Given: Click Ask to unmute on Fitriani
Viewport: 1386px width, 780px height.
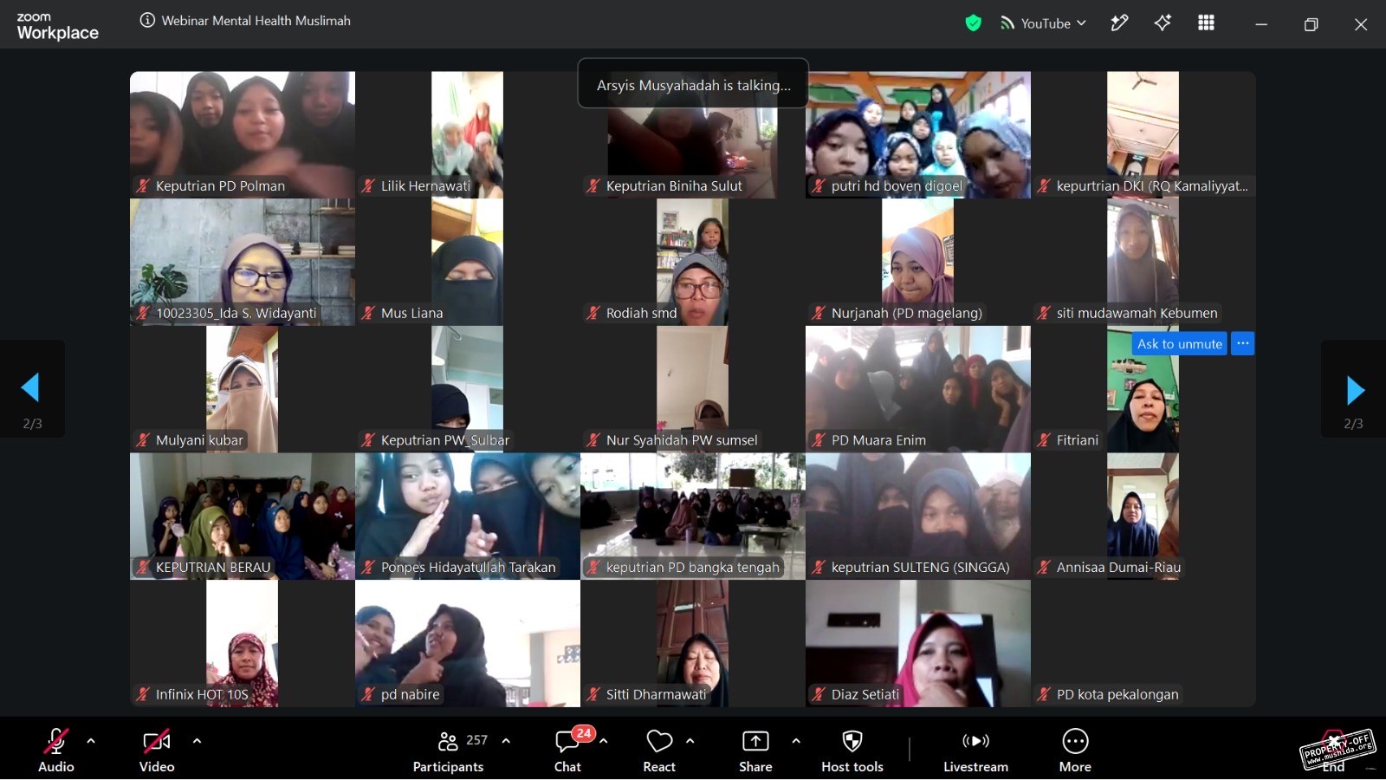Looking at the screenshot, I should click(1180, 344).
